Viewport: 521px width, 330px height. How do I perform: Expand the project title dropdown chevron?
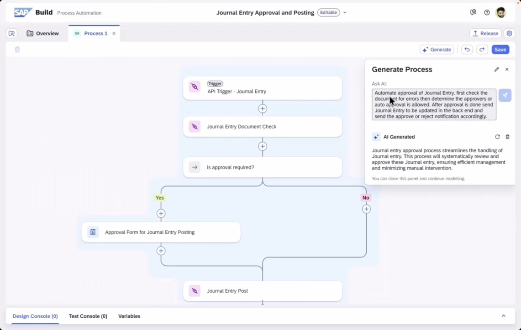(x=345, y=13)
